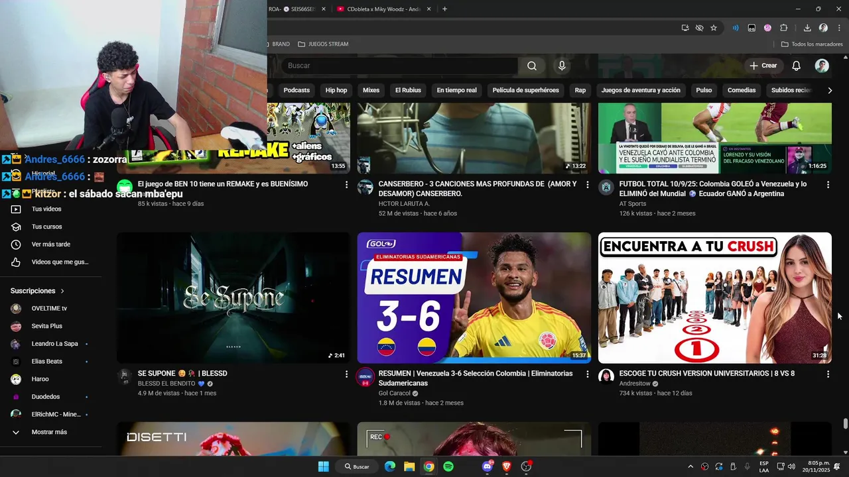The image size is (849, 477).
Task: Open the Gol Caracol channel avatar
Action: point(365,377)
